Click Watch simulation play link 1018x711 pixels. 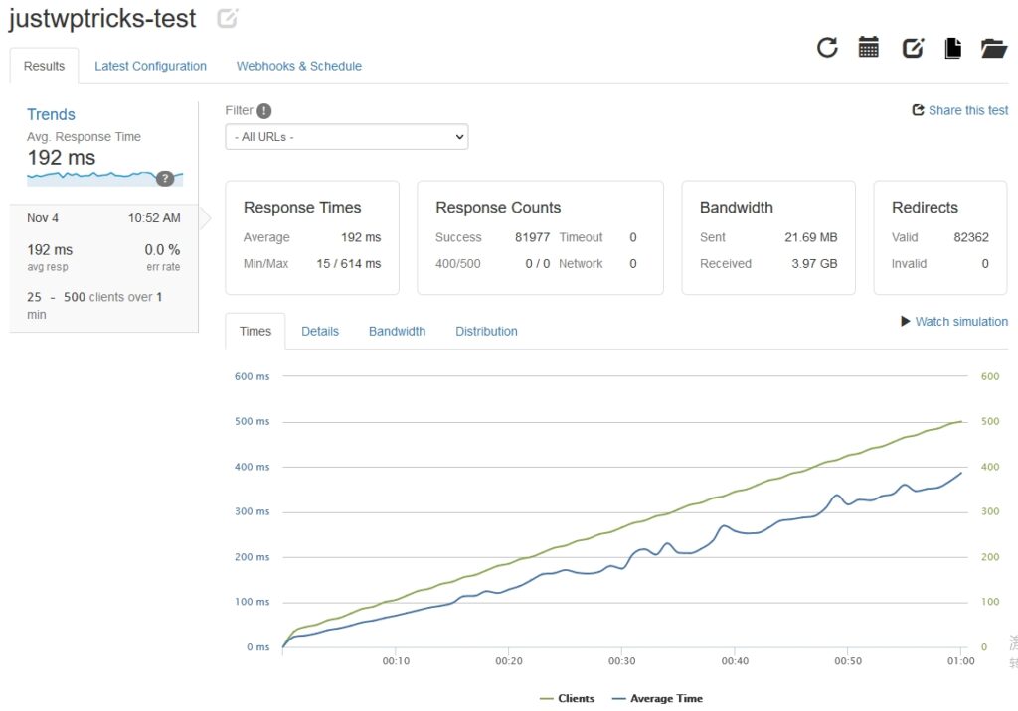coord(954,321)
